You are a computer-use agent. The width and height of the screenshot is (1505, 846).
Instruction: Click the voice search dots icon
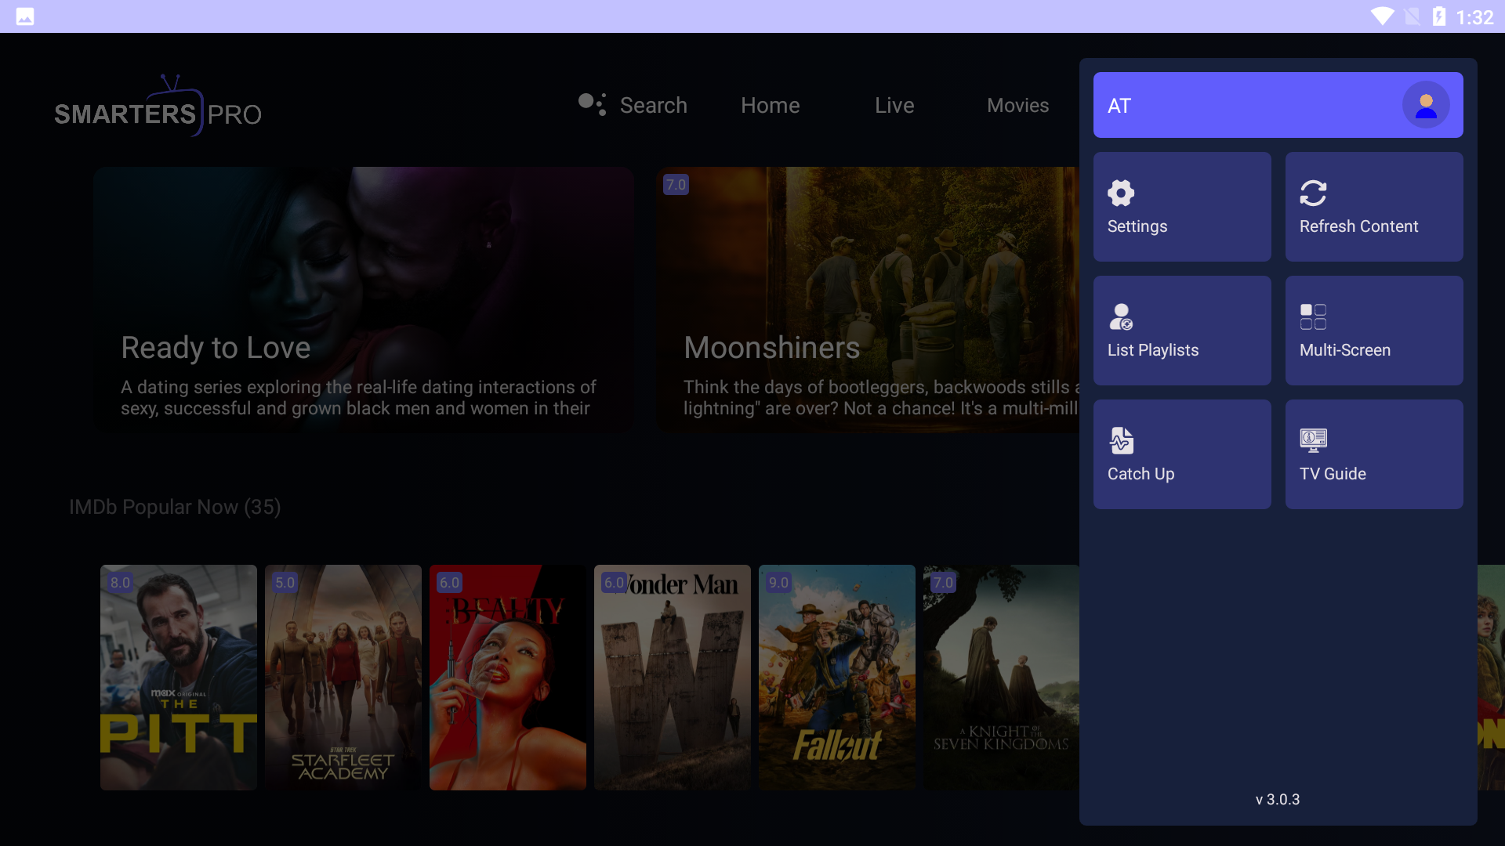(x=592, y=104)
